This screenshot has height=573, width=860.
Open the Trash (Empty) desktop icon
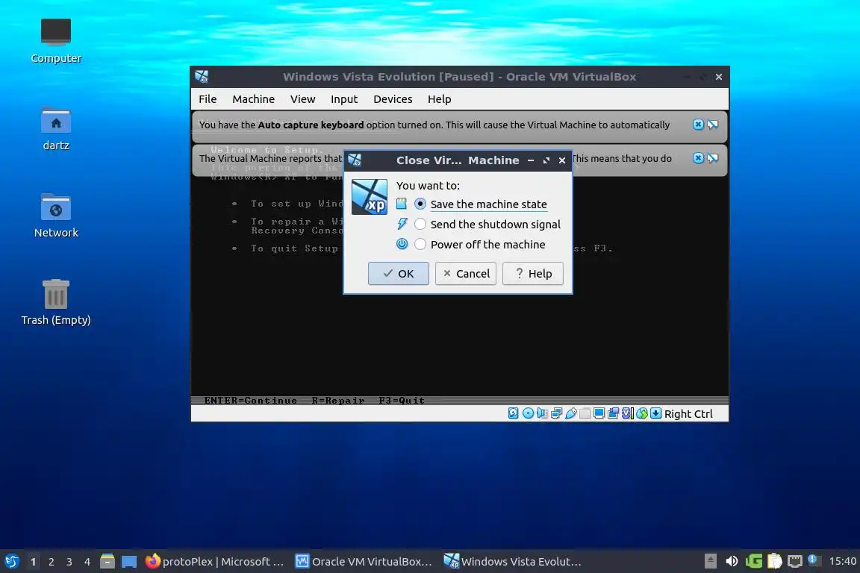point(56,303)
